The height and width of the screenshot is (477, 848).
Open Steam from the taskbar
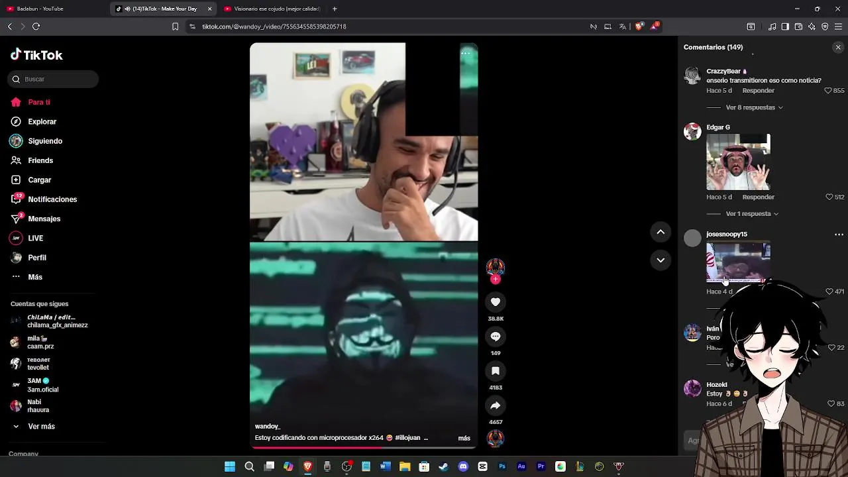(443, 466)
